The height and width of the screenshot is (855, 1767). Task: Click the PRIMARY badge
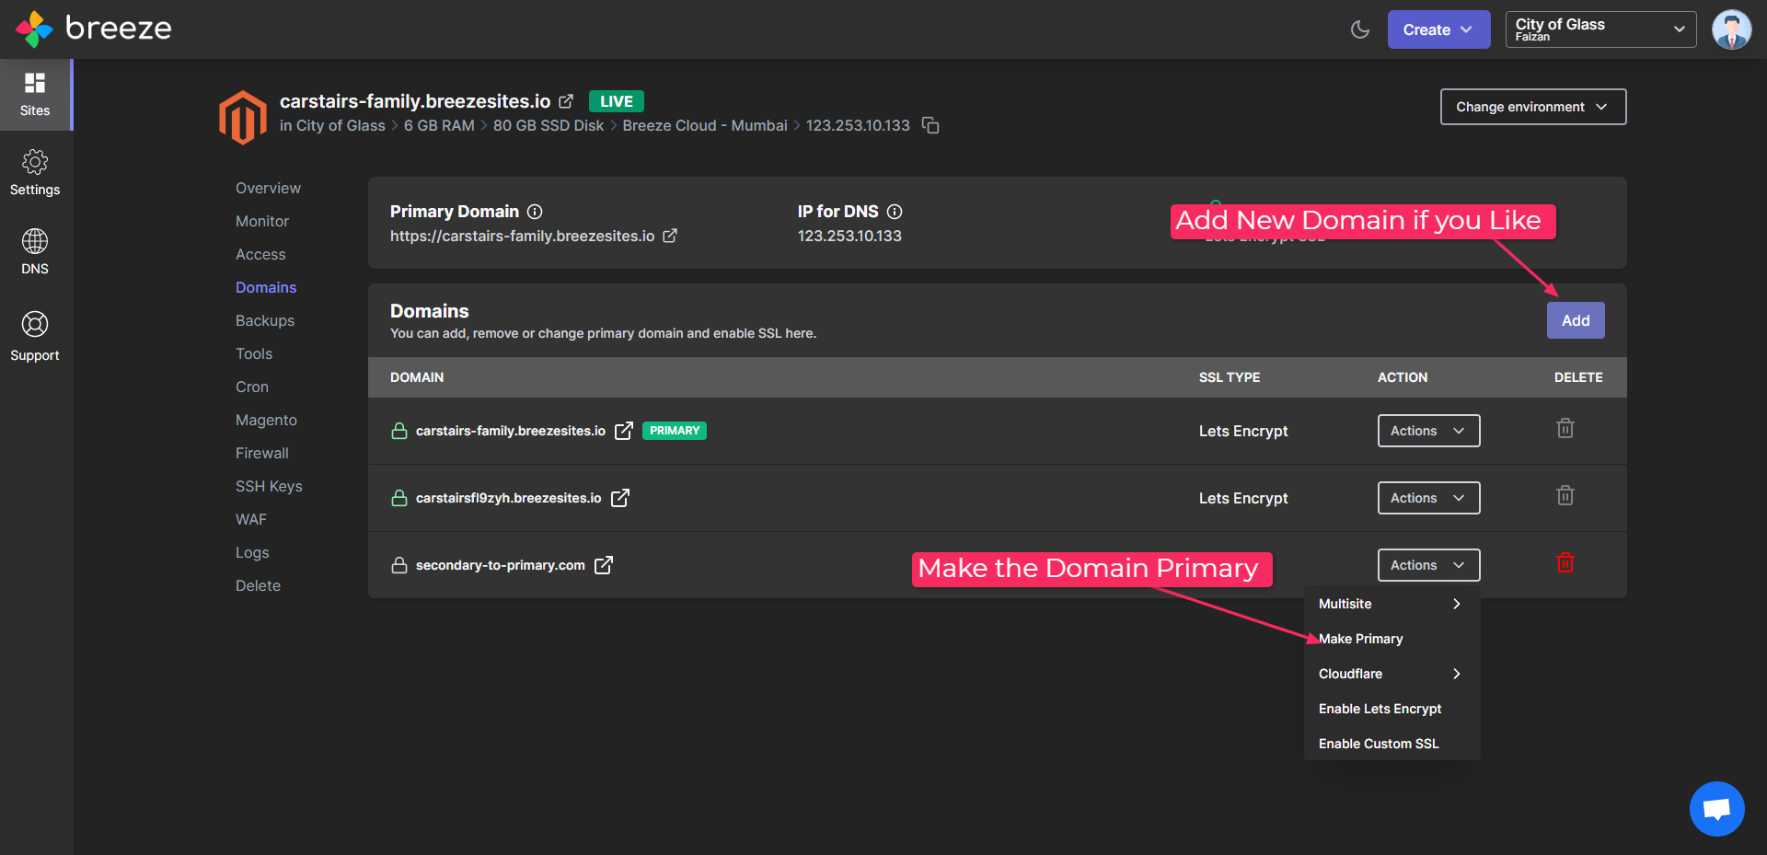[x=675, y=431]
